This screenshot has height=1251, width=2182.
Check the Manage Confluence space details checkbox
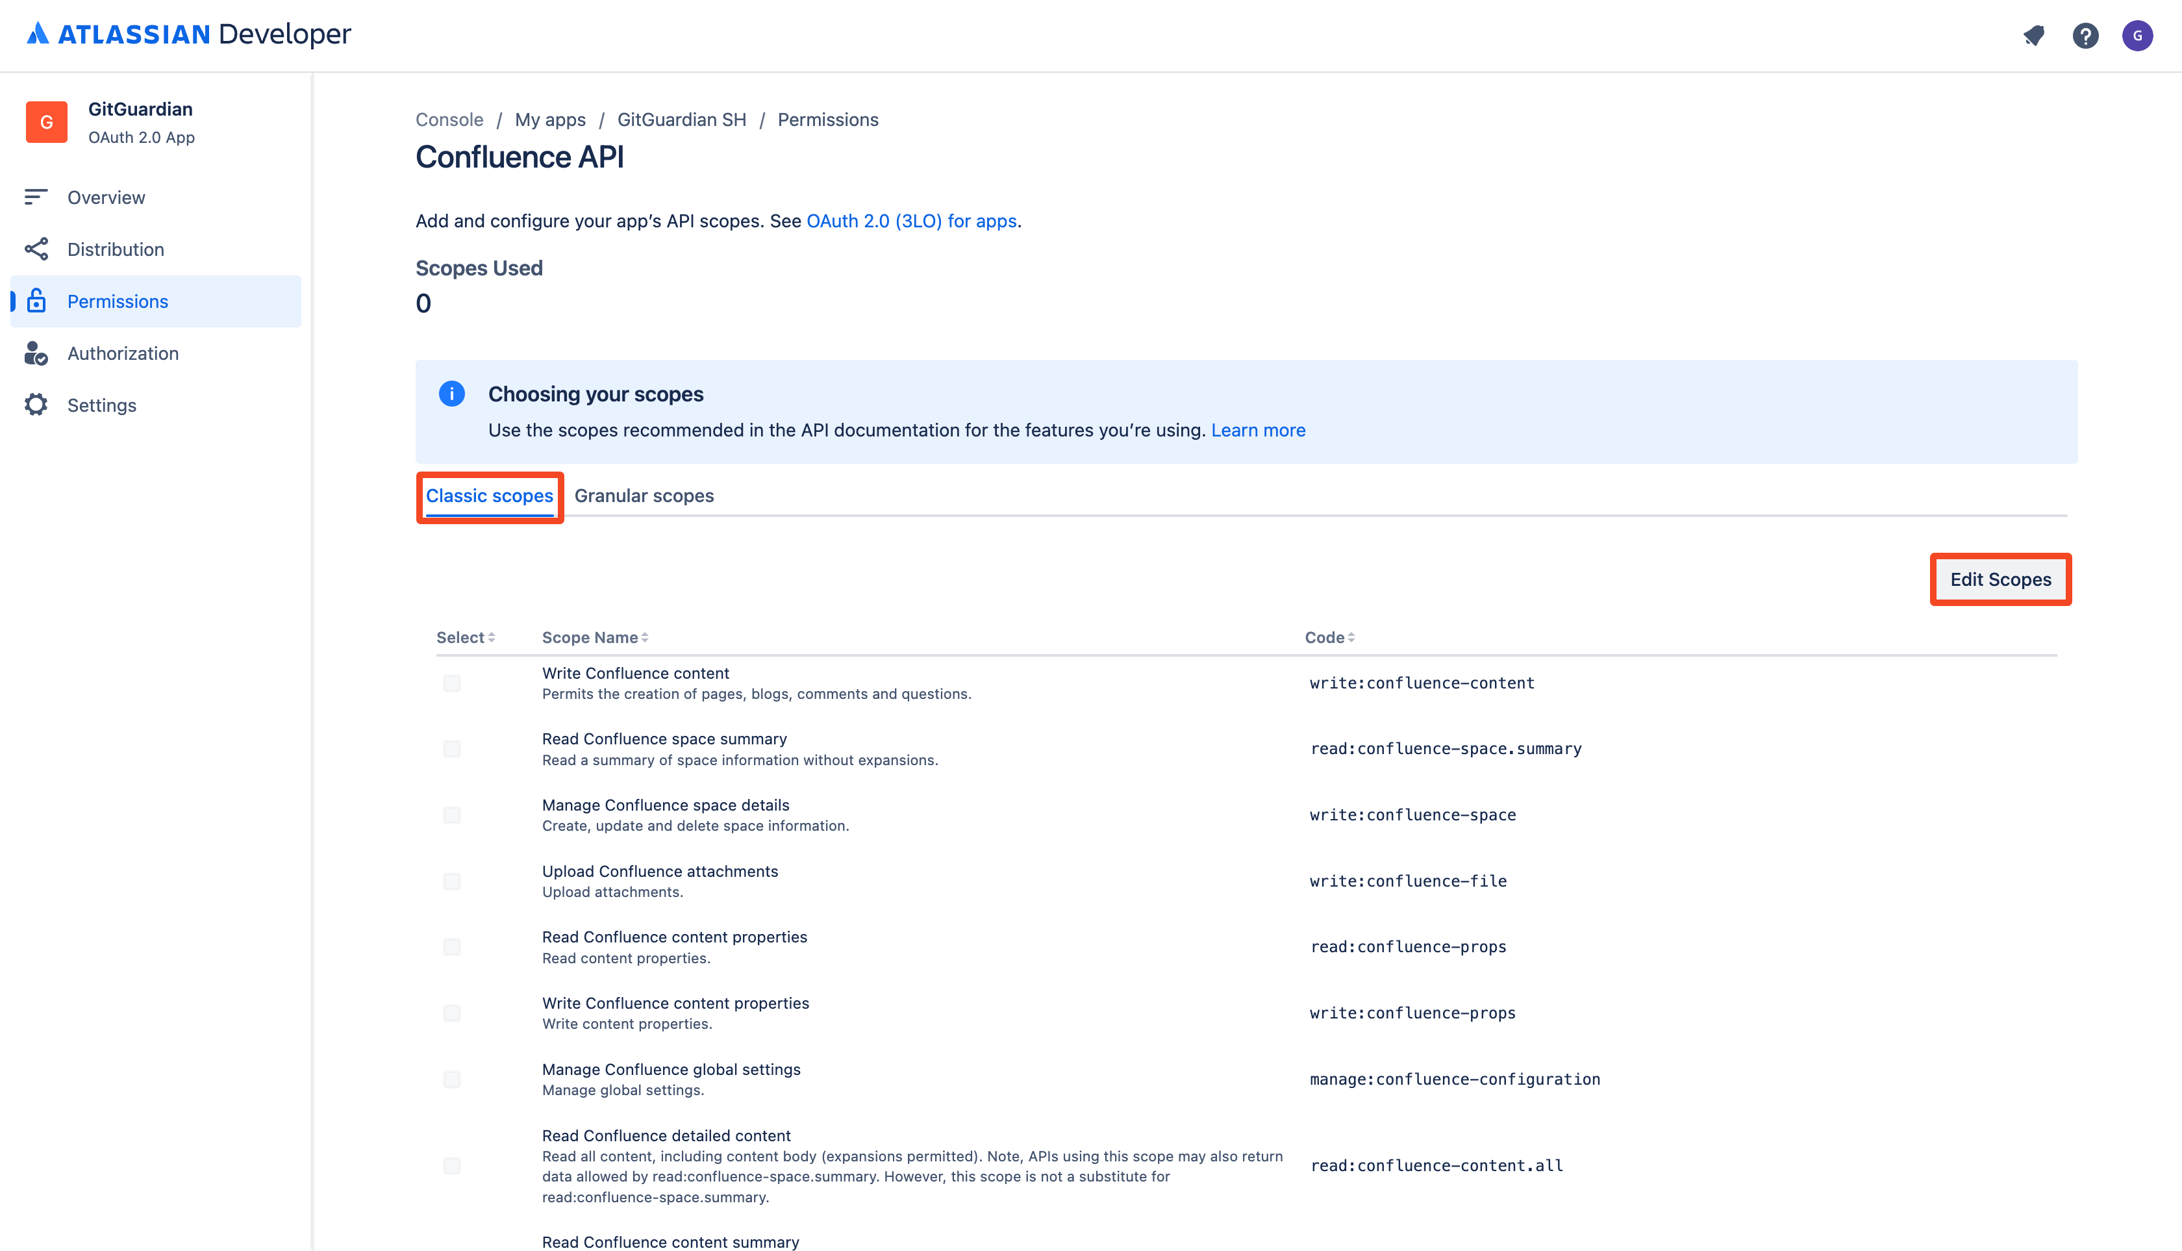tap(452, 815)
